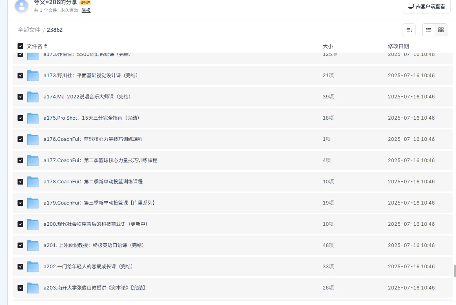Click the SVIP badge
Screen dimensions: 456x305
tap(85, 2)
